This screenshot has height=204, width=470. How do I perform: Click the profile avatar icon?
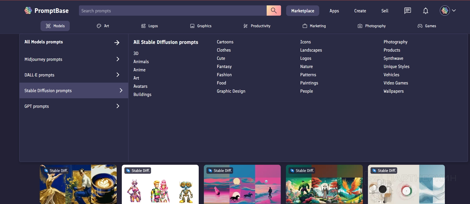click(x=445, y=11)
